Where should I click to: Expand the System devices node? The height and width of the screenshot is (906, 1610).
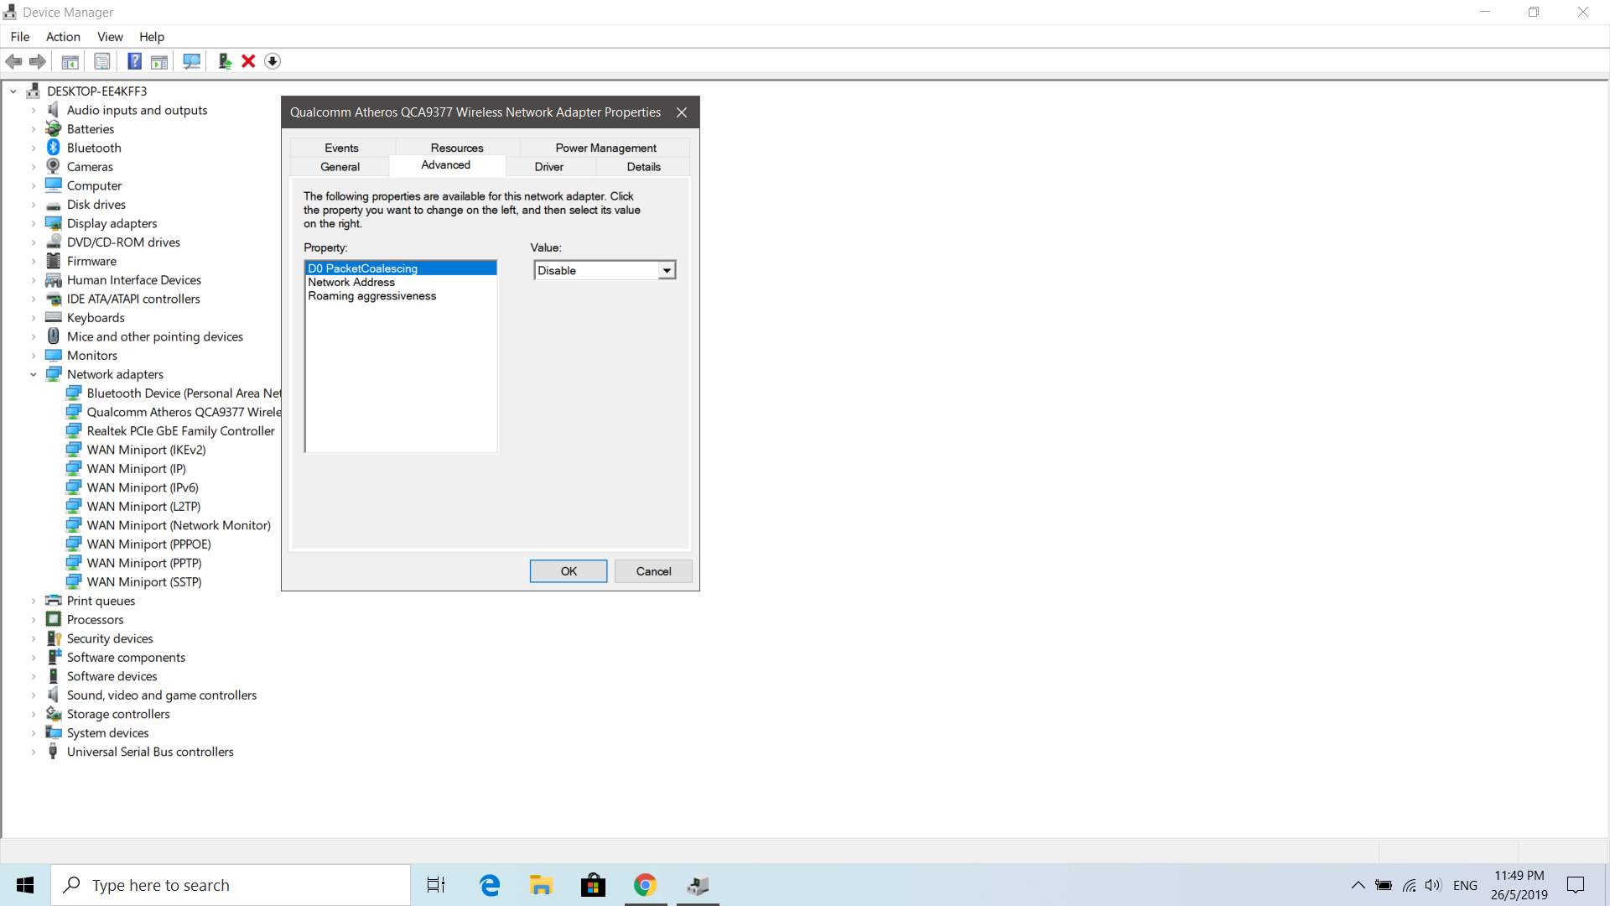coord(34,732)
